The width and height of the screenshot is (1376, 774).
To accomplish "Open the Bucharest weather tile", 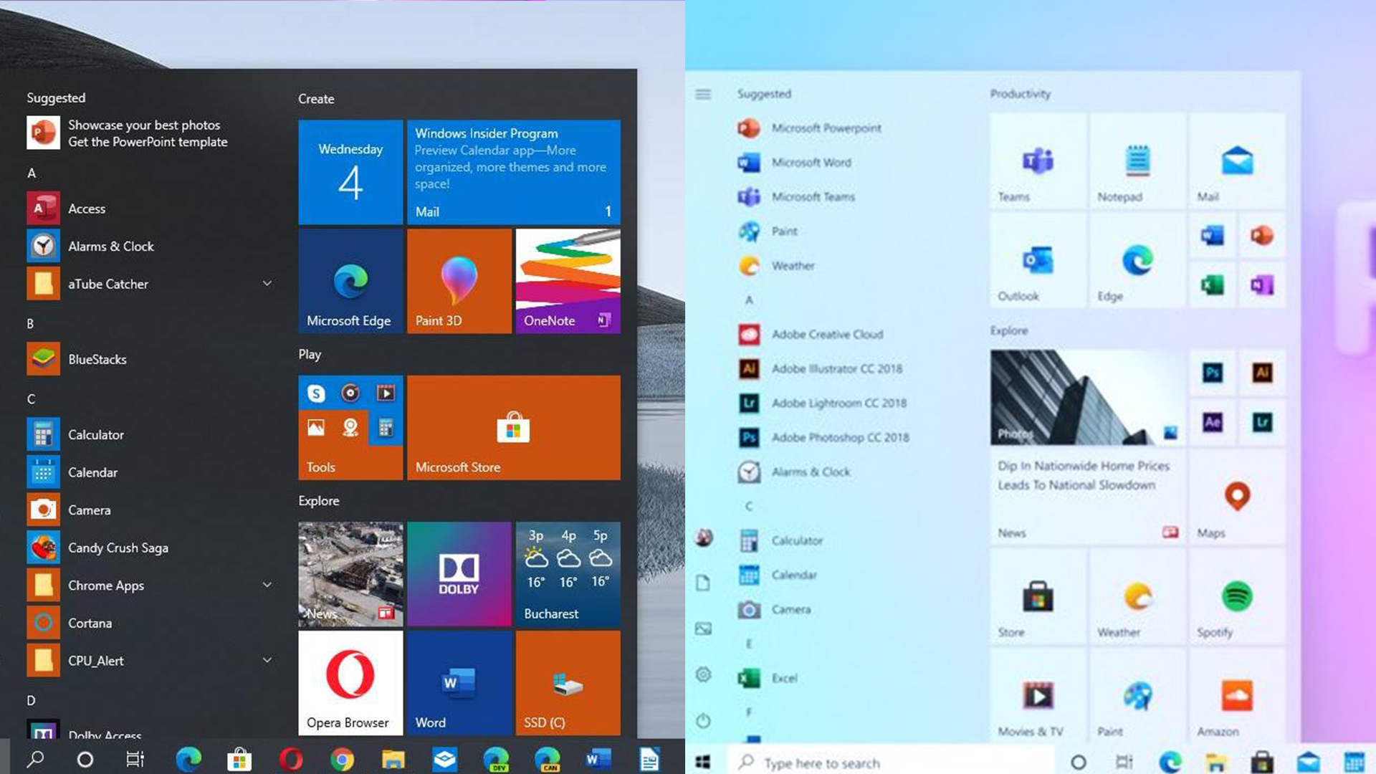I will pyautogui.click(x=568, y=574).
